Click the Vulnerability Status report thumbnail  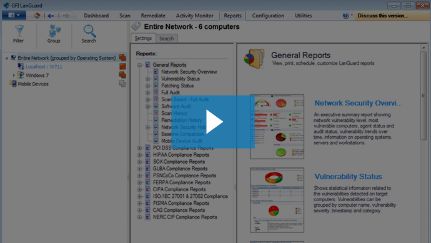(277, 200)
